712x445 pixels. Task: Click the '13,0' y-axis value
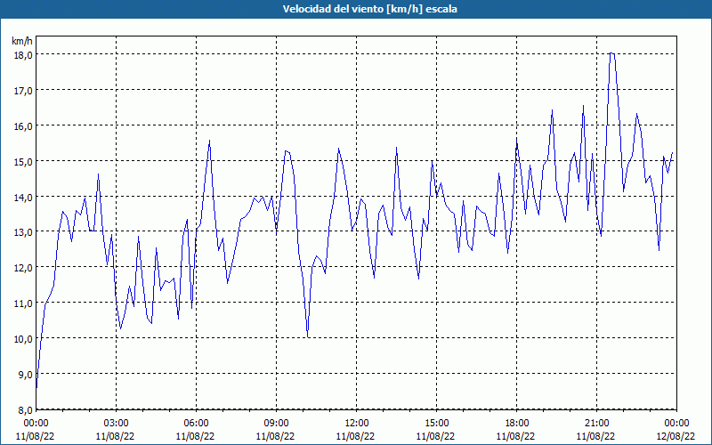24,232
